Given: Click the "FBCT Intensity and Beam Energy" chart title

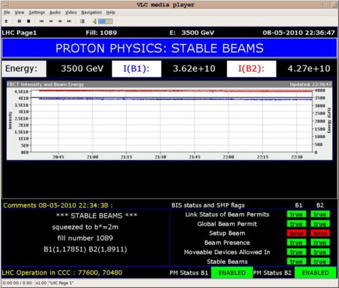Looking at the screenshot, I should pyautogui.click(x=45, y=85).
